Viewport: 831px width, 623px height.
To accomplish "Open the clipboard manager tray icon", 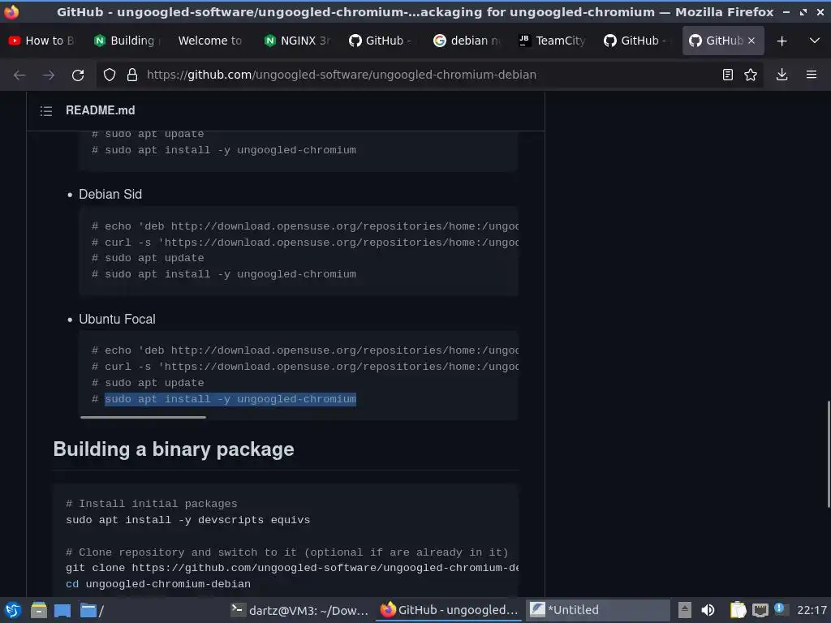I will tap(738, 610).
